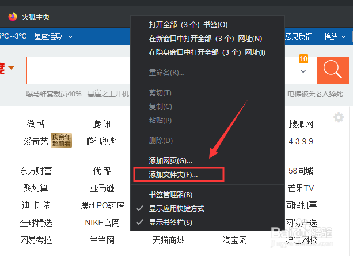Select 添加文件夹(F)... menu entry
The image size is (353, 256).
207,175
